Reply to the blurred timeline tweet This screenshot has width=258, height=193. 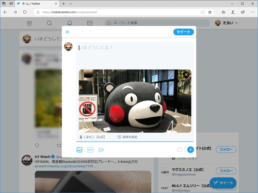[37, 146]
